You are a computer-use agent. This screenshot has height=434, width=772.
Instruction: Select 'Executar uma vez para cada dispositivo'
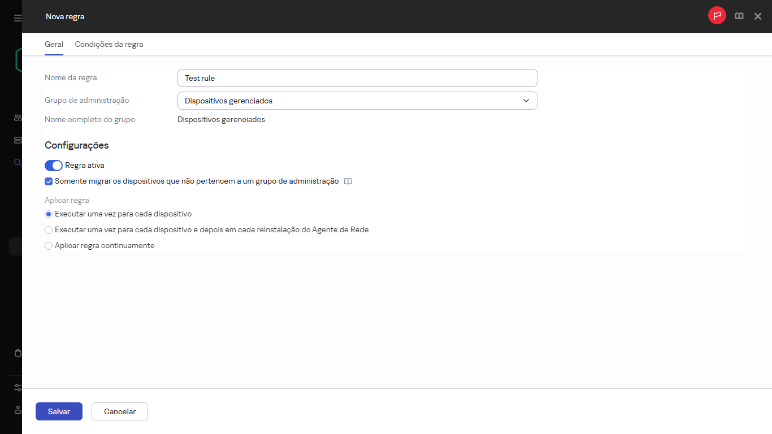point(49,214)
